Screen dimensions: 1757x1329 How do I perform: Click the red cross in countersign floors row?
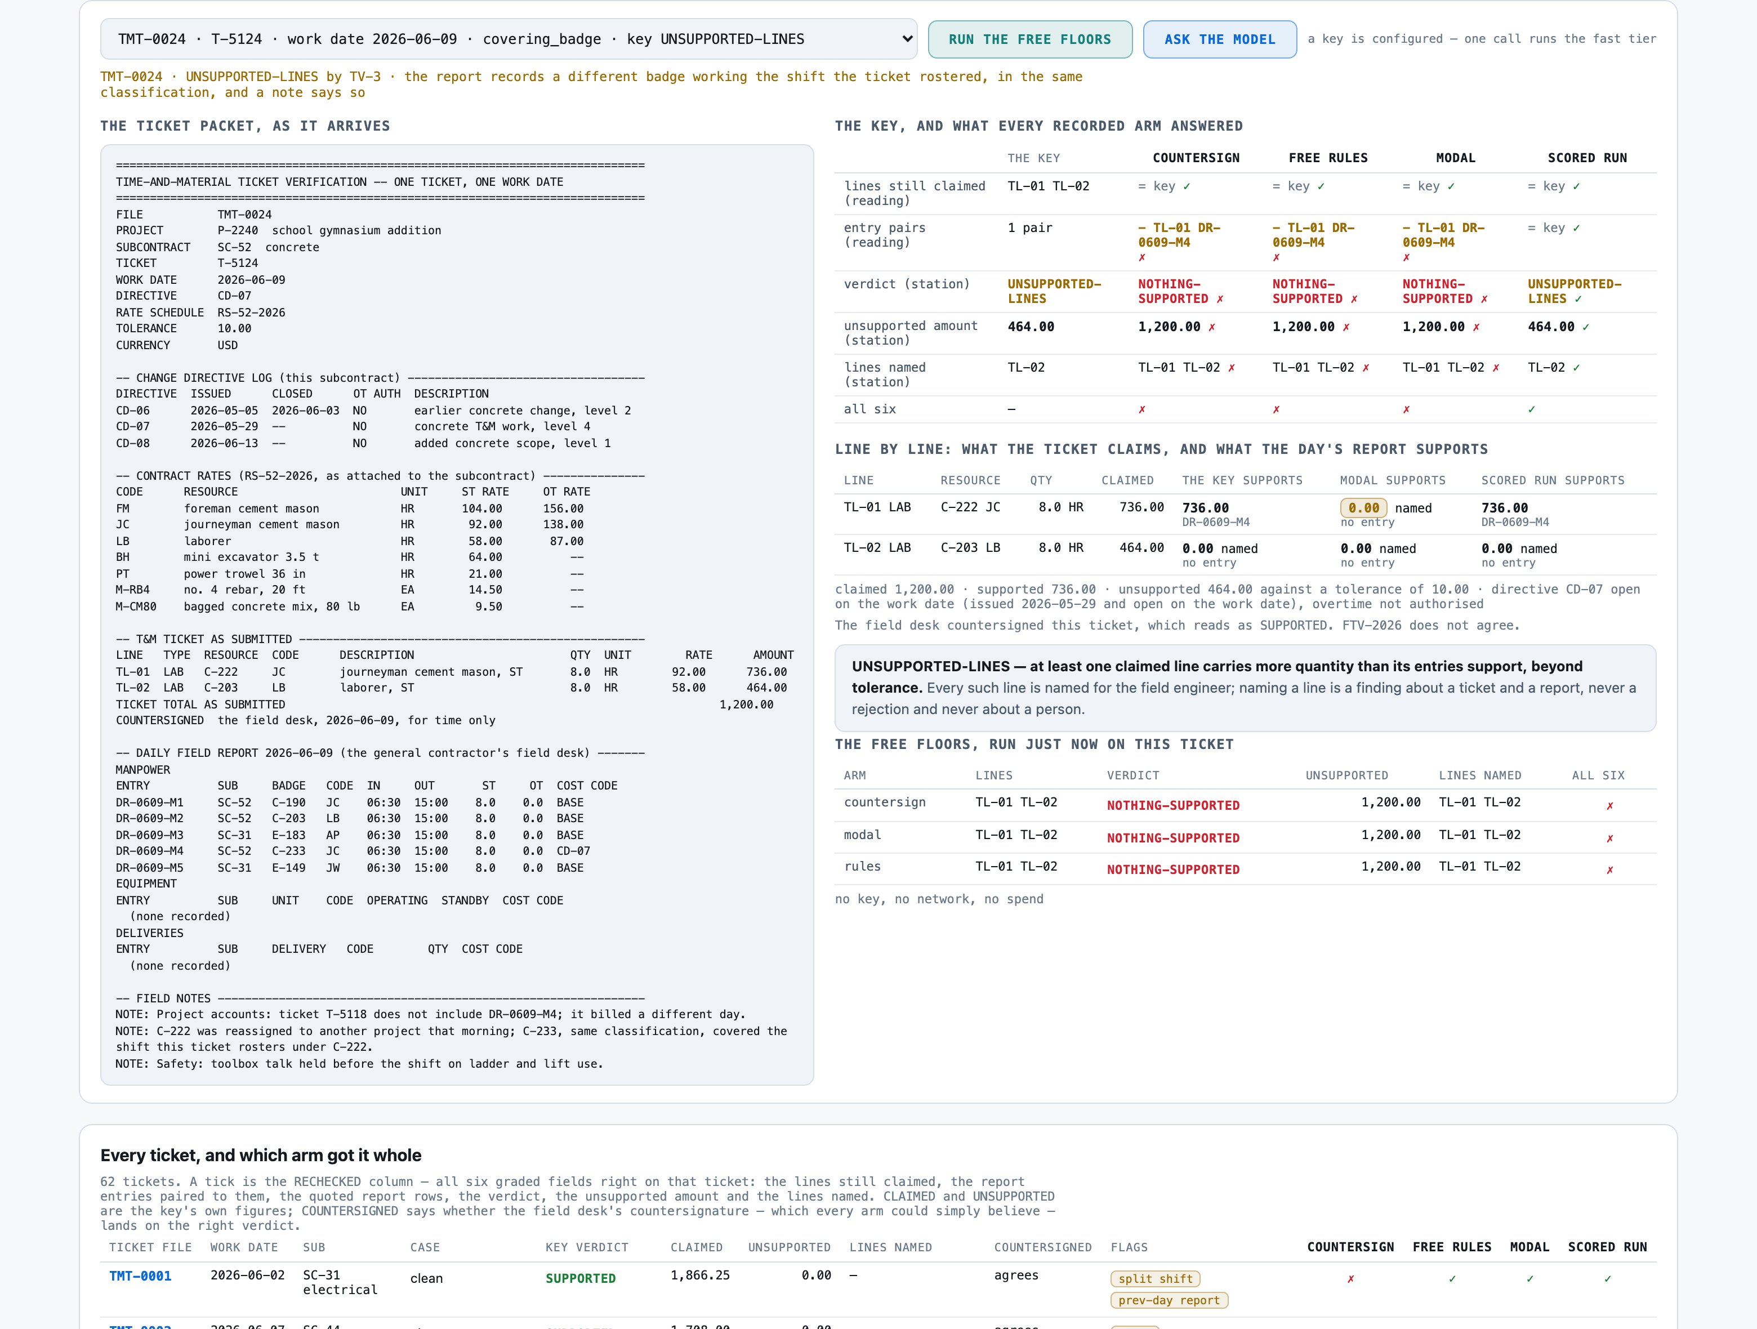1609,805
